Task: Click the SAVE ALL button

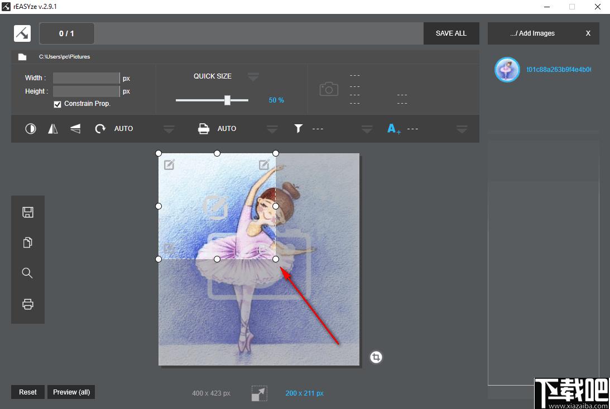Action: pyautogui.click(x=451, y=33)
